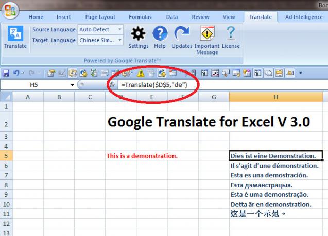Select row 7 header
The image size is (328, 236).
(x=6, y=175)
